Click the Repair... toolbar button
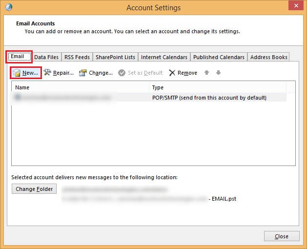The width and height of the screenshot is (307, 249). (x=59, y=73)
